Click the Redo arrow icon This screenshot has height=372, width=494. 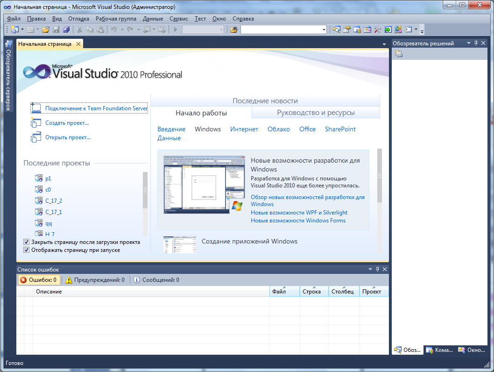pos(130,29)
